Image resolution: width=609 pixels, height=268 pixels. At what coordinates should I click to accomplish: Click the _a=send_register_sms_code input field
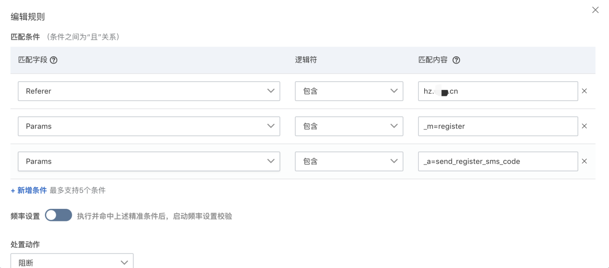click(x=498, y=161)
